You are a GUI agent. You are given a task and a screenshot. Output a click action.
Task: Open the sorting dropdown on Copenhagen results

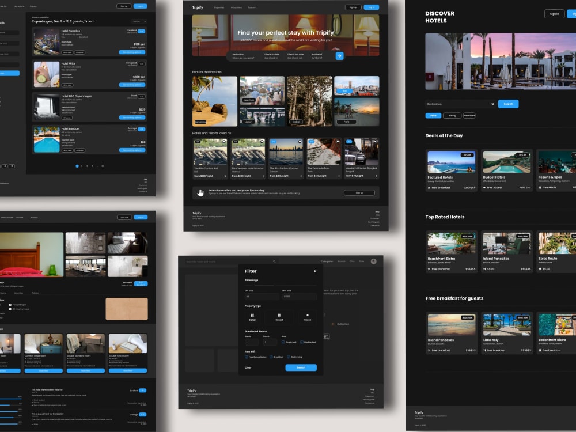coord(139,22)
